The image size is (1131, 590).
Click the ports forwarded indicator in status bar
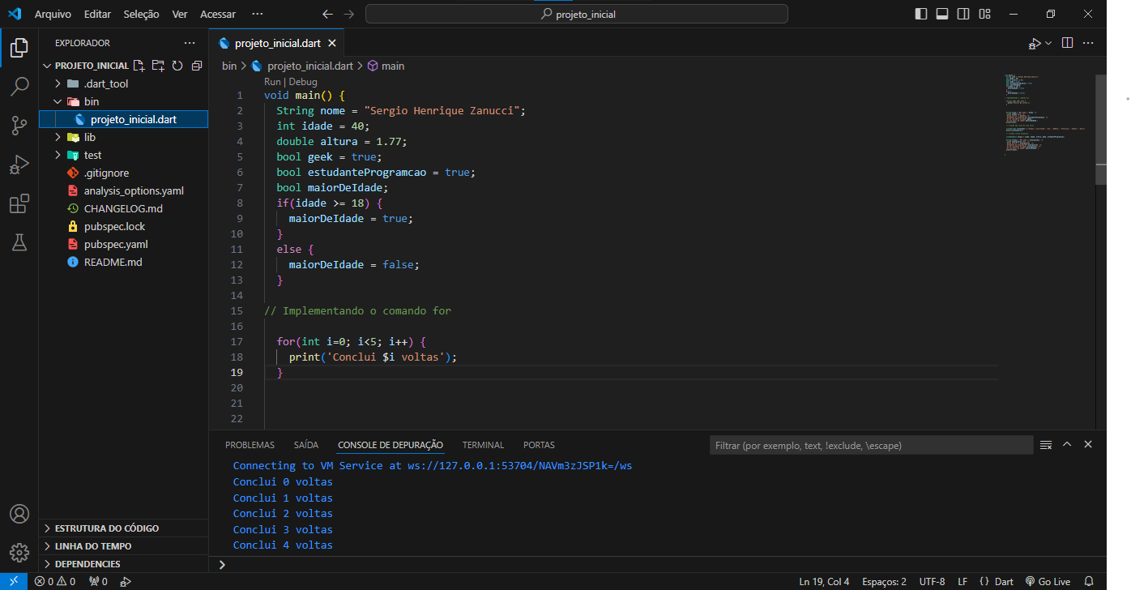99,581
